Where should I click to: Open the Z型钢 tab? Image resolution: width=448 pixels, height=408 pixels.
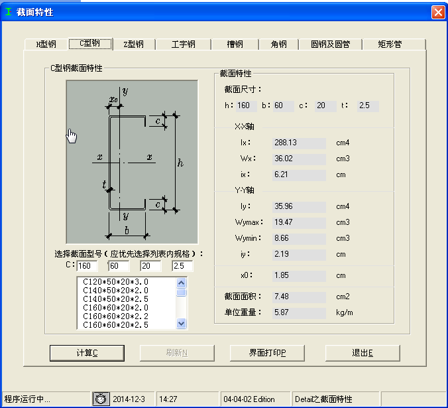pyautogui.click(x=134, y=44)
